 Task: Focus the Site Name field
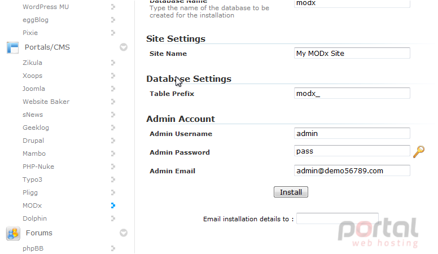tap(352, 53)
